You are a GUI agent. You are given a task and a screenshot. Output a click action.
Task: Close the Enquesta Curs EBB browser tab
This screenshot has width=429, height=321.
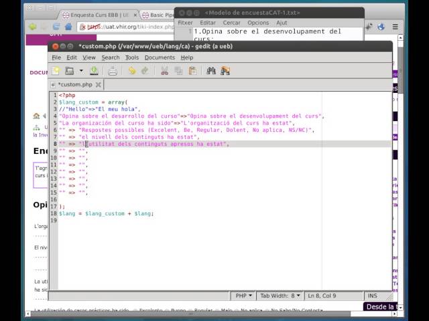coord(135,15)
